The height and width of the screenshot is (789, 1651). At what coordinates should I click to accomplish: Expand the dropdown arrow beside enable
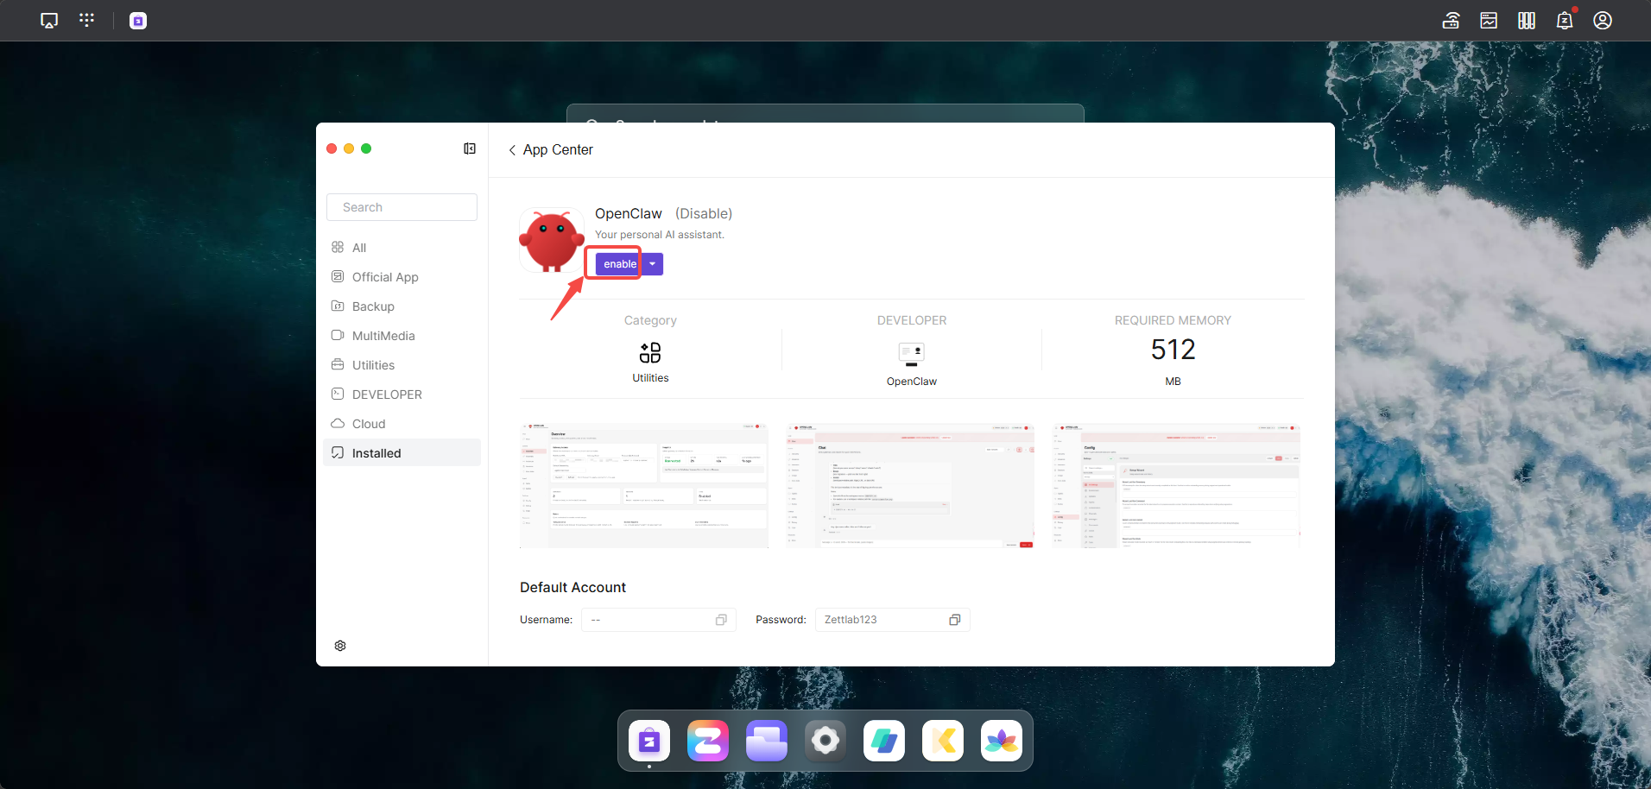(653, 264)
